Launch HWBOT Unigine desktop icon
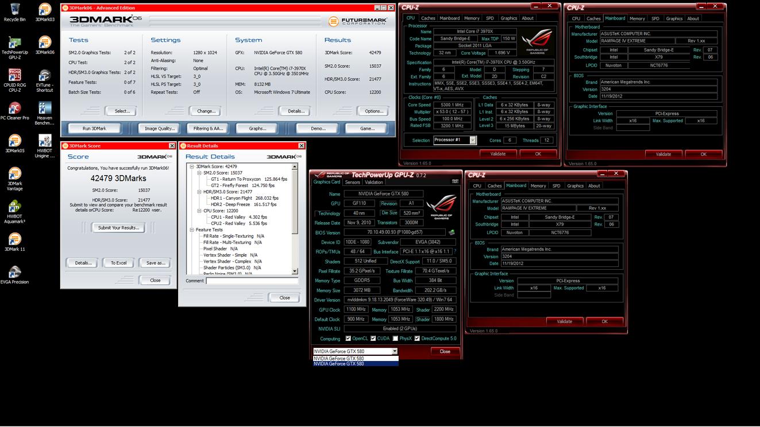 [45, 146]
